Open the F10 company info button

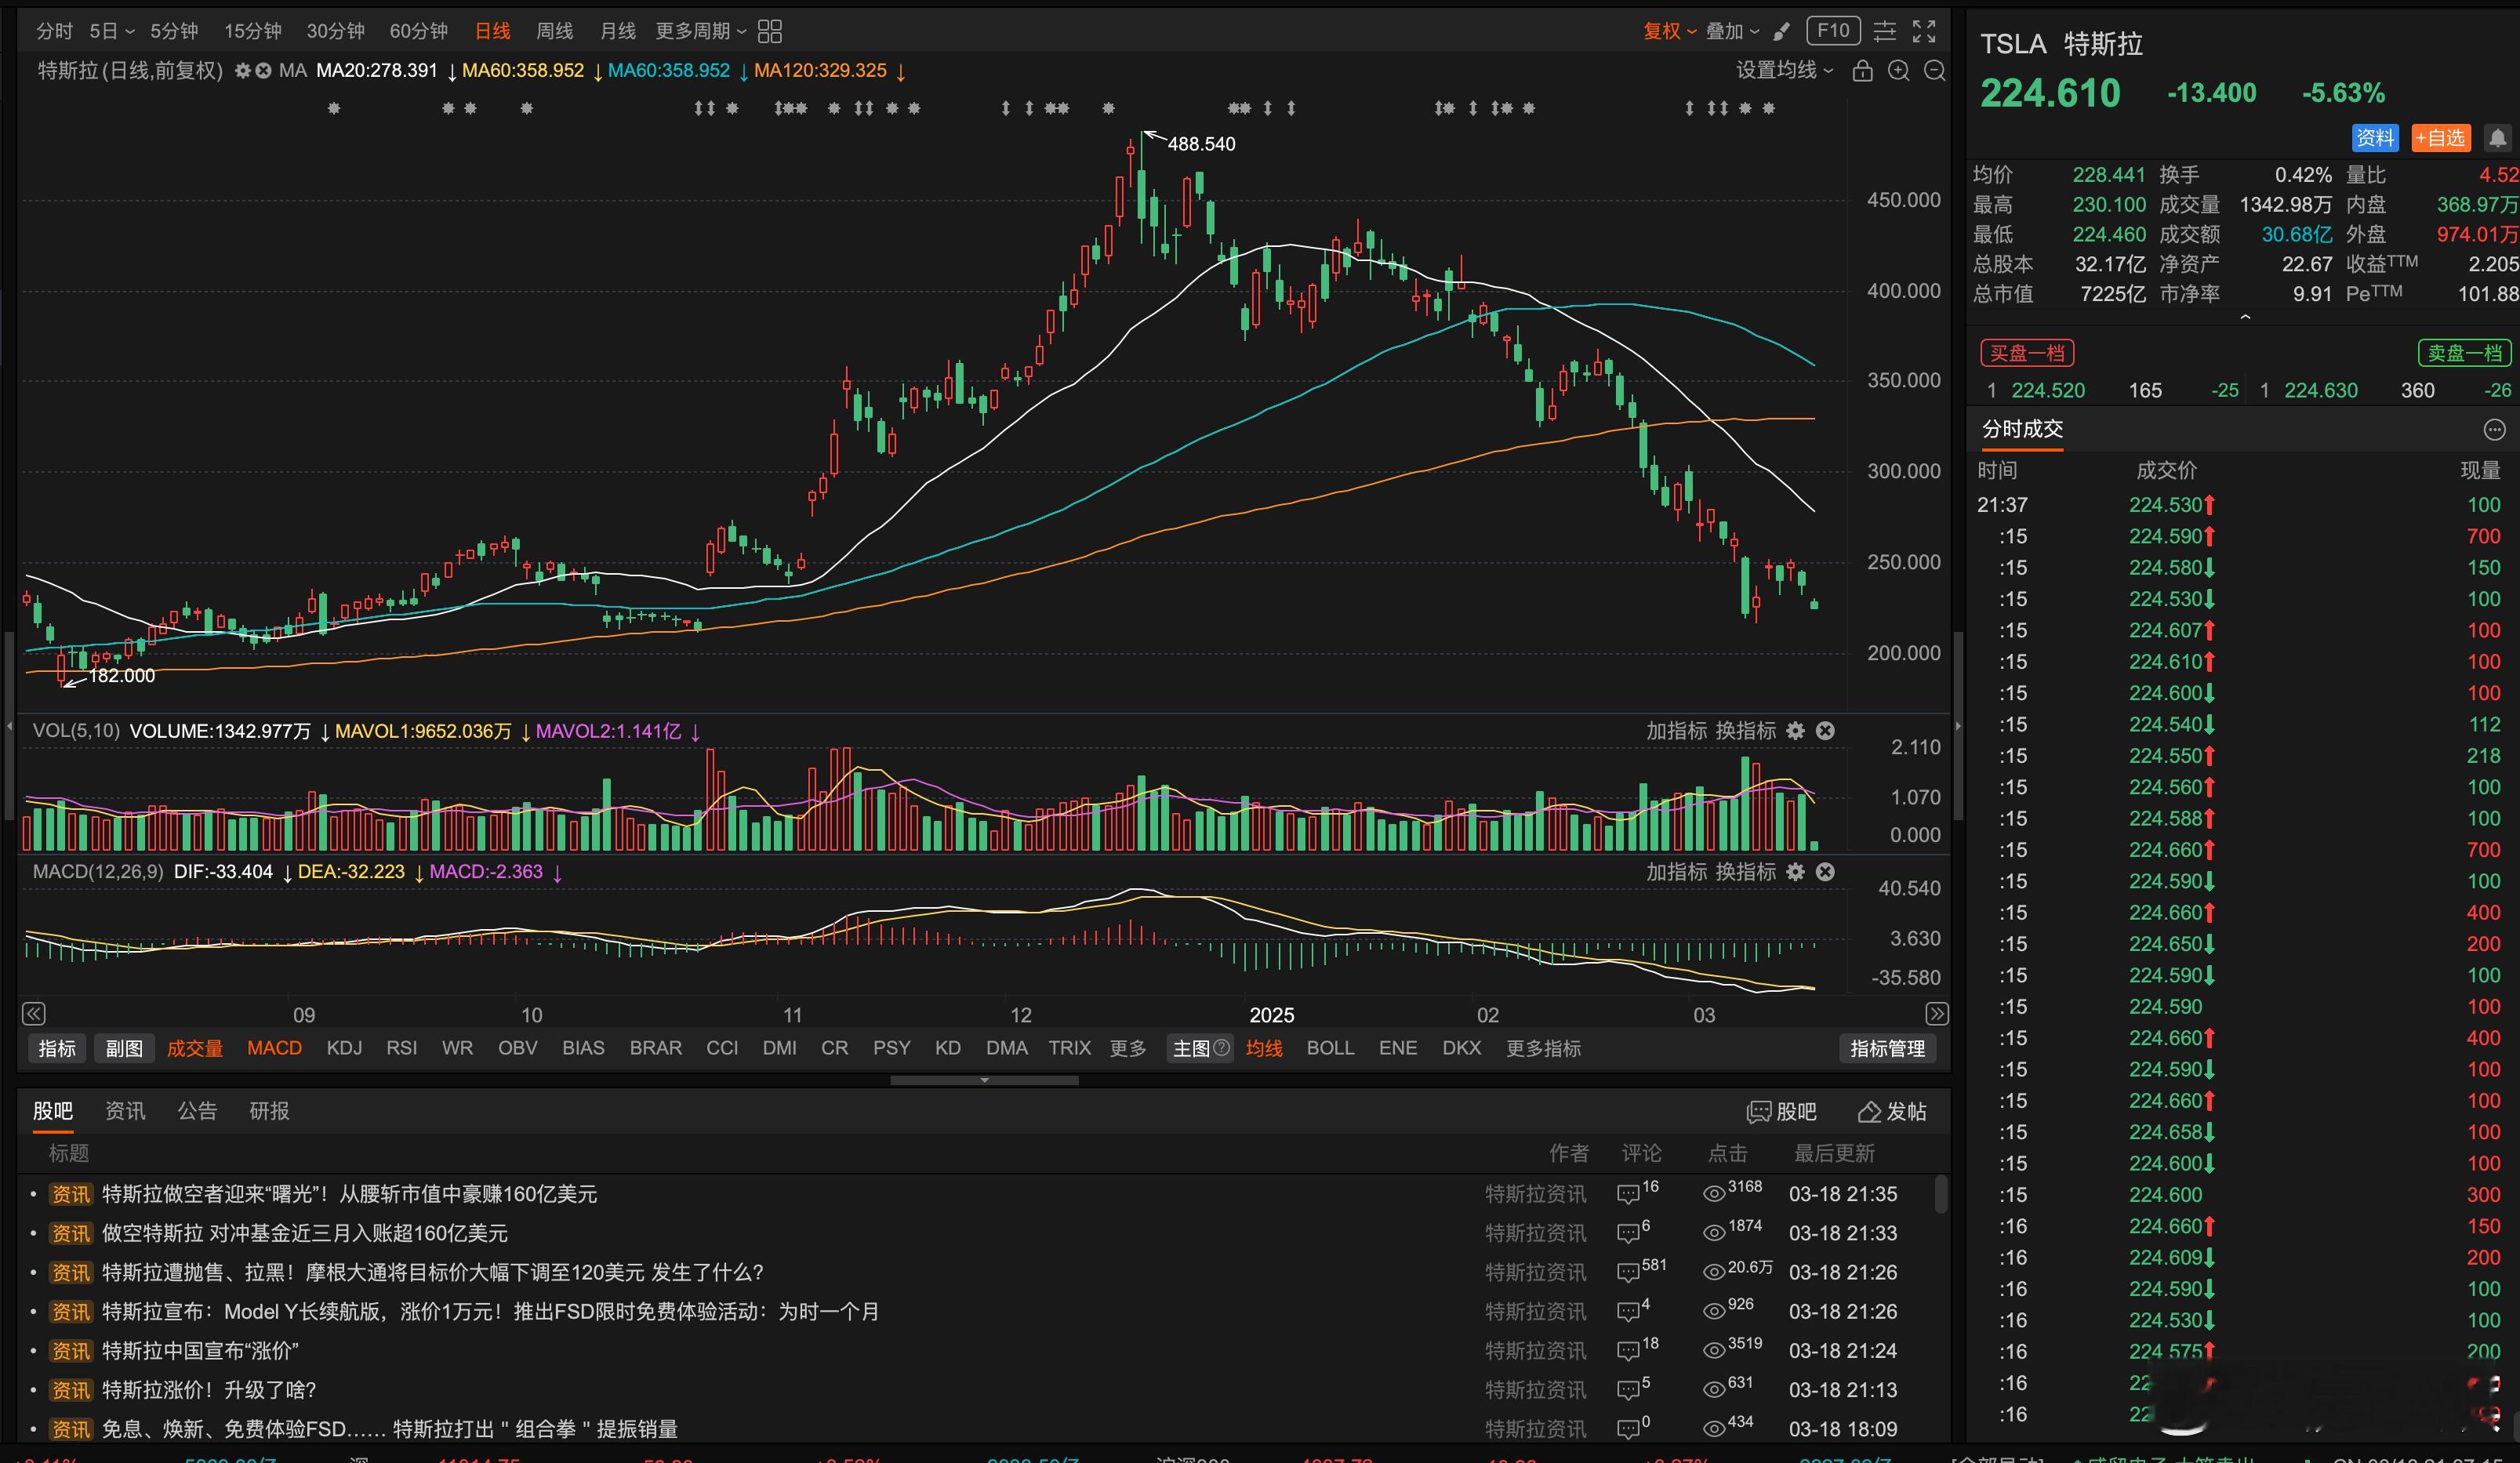point(1833,31)
